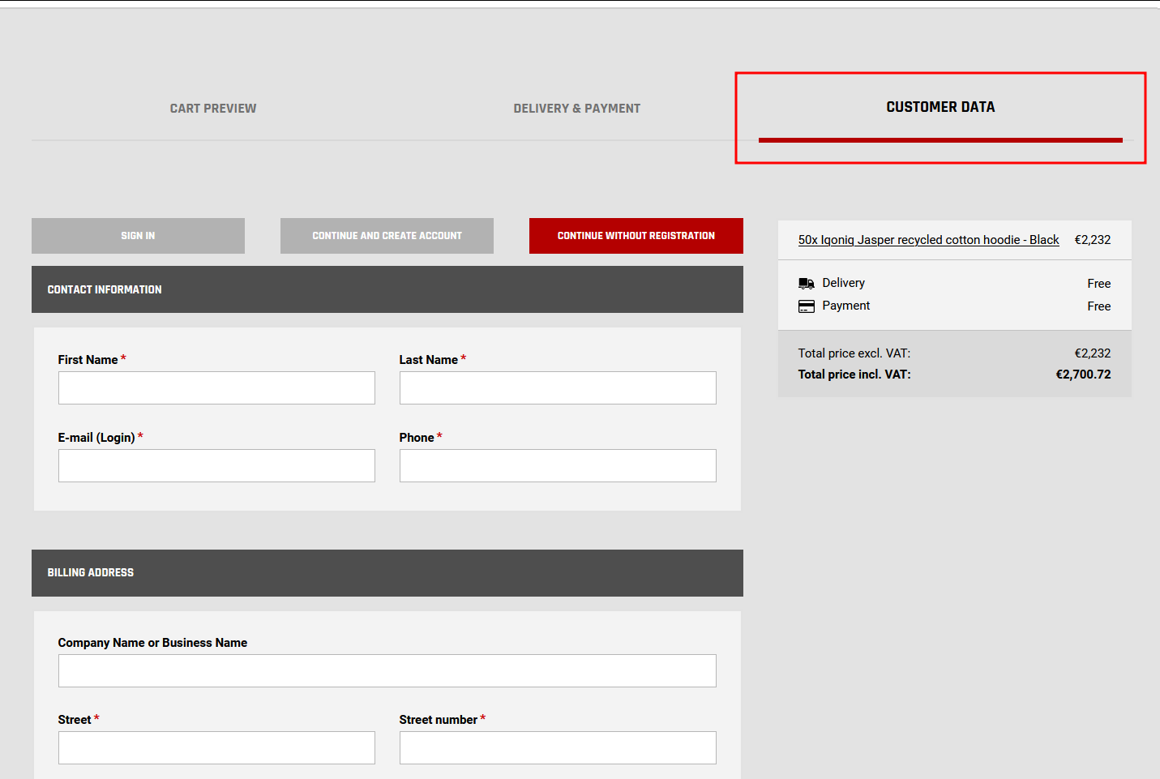Click the Payment label in order summary
Viewport: 1160px width, 779px height.
point(845,306)
